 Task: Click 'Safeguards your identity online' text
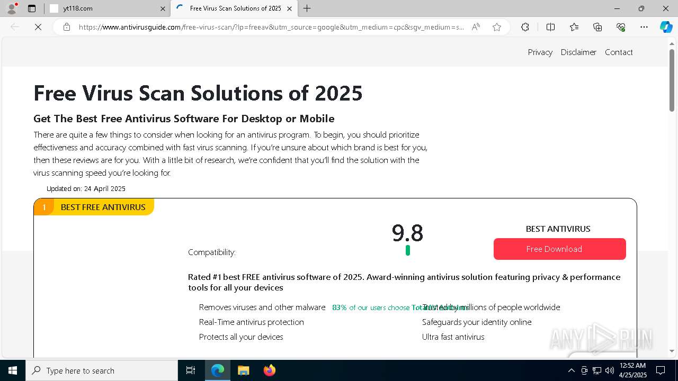click(x=477, y=322)
